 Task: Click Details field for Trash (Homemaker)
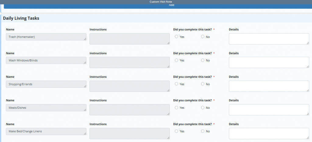point(269,39)
